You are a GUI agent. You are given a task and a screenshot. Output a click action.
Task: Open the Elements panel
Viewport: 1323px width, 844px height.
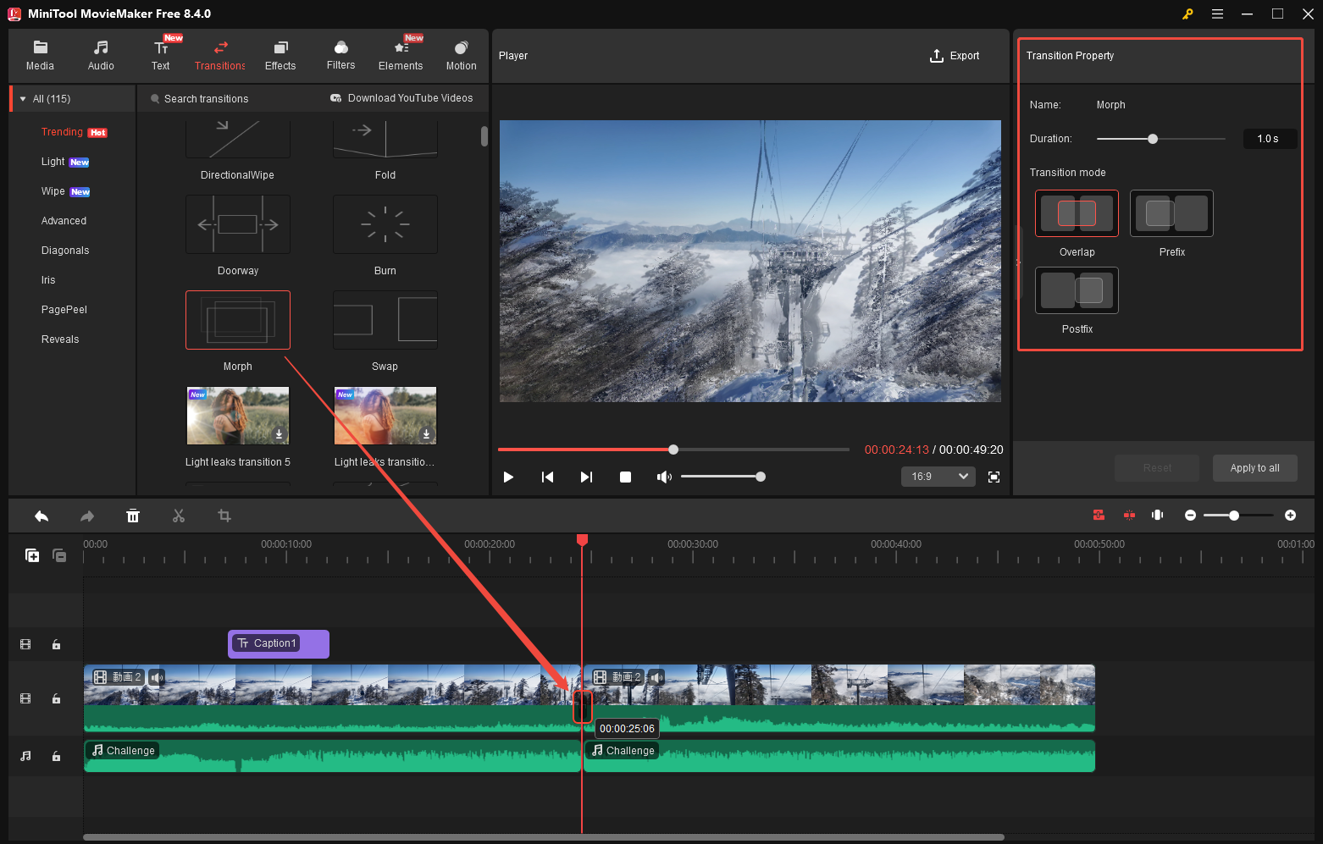401,53
